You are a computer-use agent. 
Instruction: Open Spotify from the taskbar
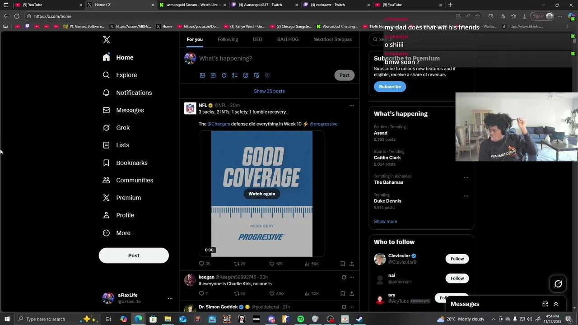[x=301, y=319]
